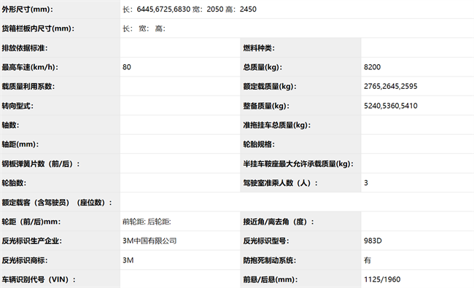Click the 反光标识型号 value 983D

pyautogui.click(x=373, y=241)
